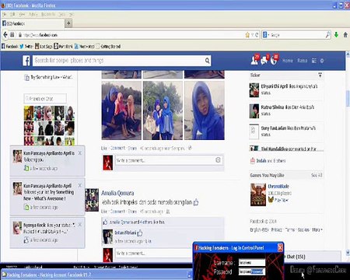The image size is (350, 280).
Task: Open the Edit menu in Firefox
Action: (x=12, y=14)
